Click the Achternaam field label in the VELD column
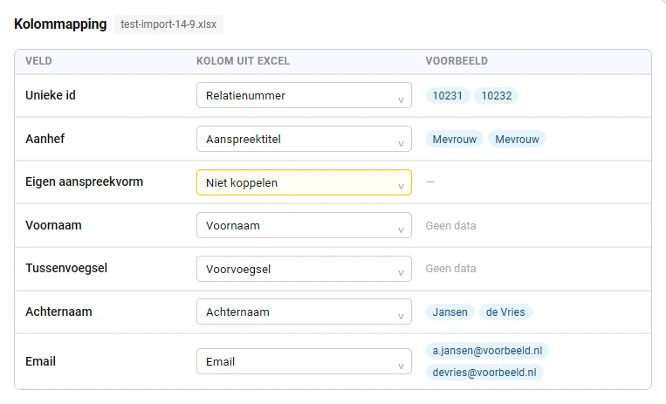 click(58, 312)
